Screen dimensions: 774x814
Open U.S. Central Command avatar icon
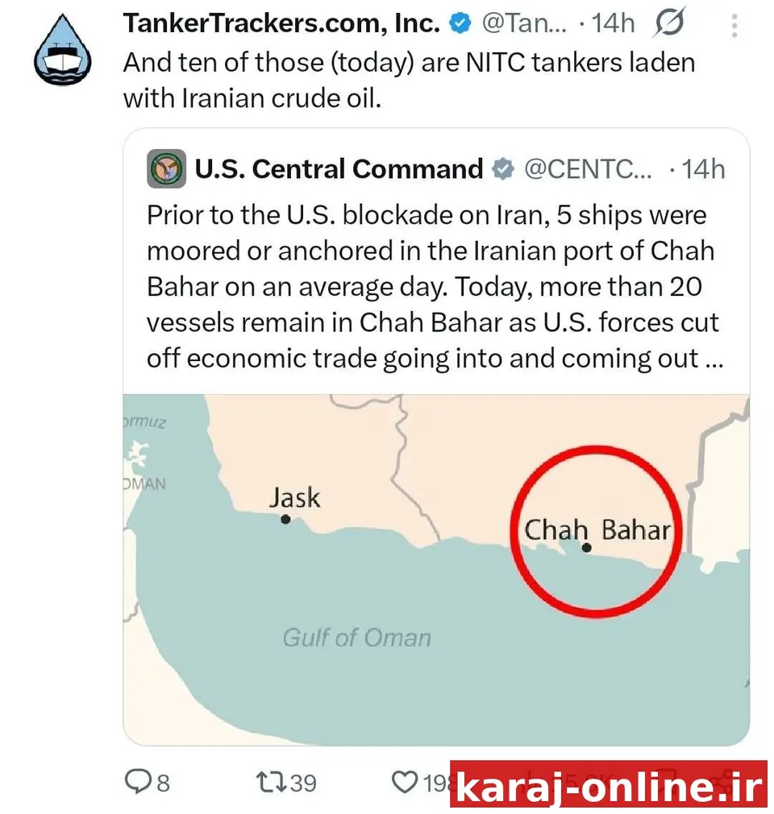tap(166, 168)
